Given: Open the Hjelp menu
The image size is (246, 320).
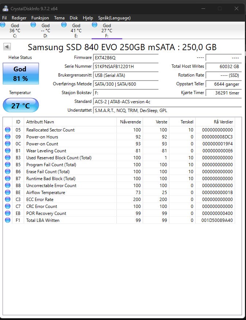Looking at the screenshot, I should click(x=88, y=18).
